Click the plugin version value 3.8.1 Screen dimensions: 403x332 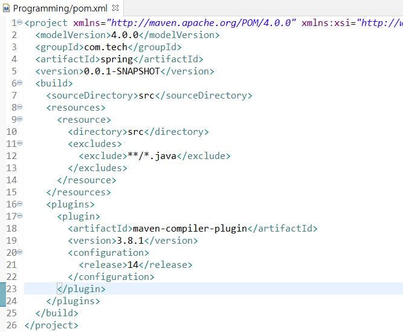click(131, 241)
